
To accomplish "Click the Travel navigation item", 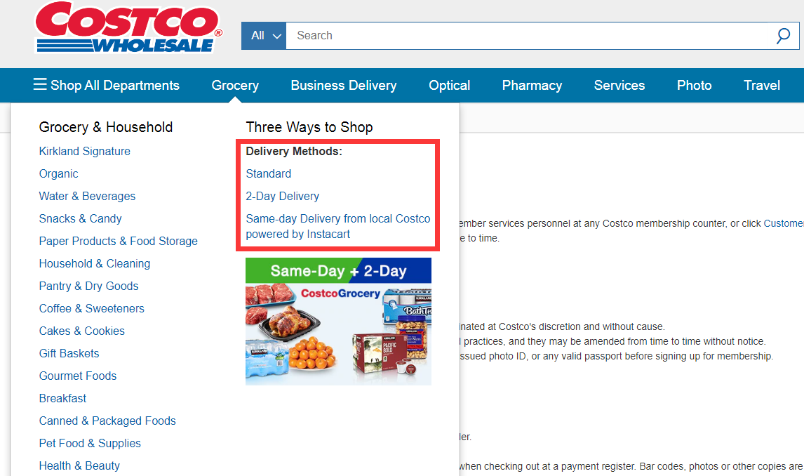I will point(762,85).
